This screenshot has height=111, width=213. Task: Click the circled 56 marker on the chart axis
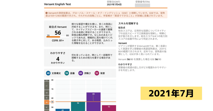tap(52, 102)
